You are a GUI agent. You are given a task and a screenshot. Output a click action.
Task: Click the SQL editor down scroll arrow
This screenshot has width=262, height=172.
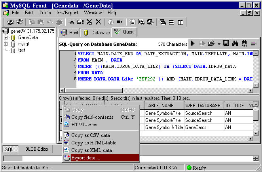[x=256, y=86]
